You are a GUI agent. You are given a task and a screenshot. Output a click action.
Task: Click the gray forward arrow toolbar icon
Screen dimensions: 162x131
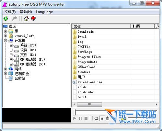tap(15, 19)
